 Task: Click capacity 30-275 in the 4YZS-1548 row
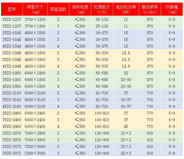point(102,46)
